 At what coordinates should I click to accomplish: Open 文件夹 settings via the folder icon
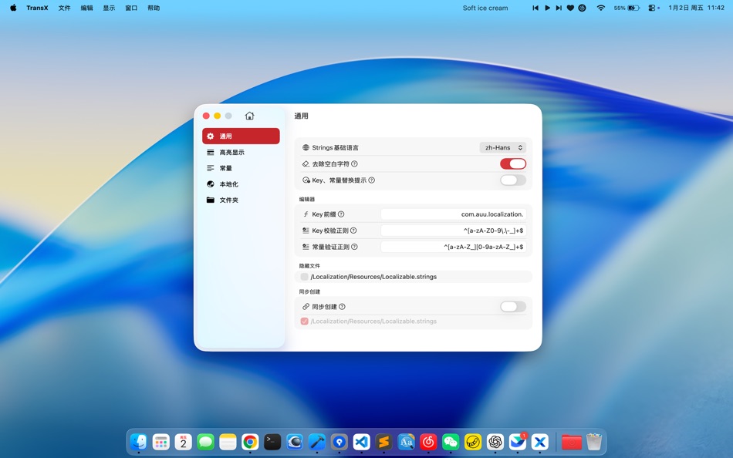tap(209, 200)
